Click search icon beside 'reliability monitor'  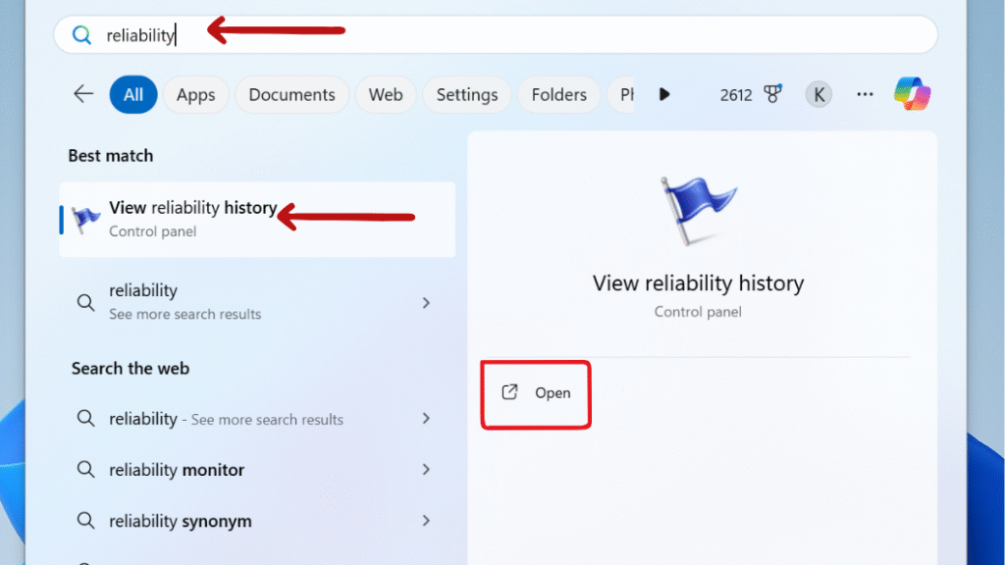[85, 470]
